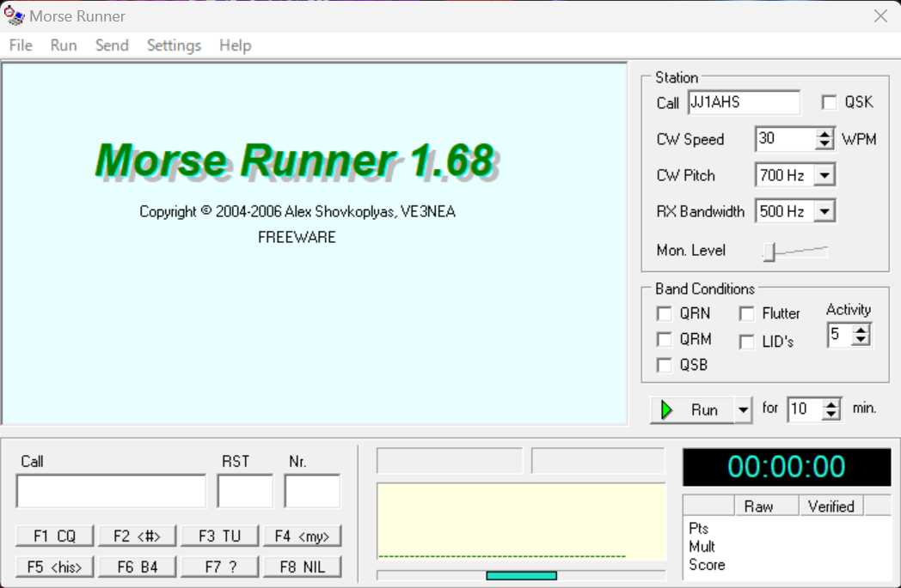
Task: Enable the QSB band condition
Action: 664,365
